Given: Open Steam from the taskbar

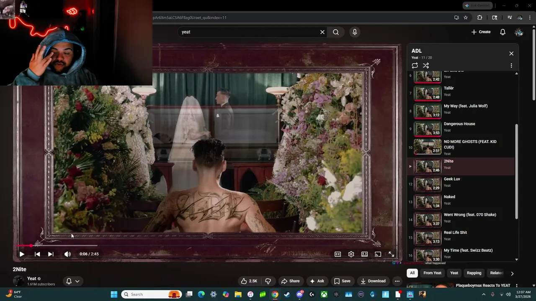Looking at the screenshot, I should 287,294.
